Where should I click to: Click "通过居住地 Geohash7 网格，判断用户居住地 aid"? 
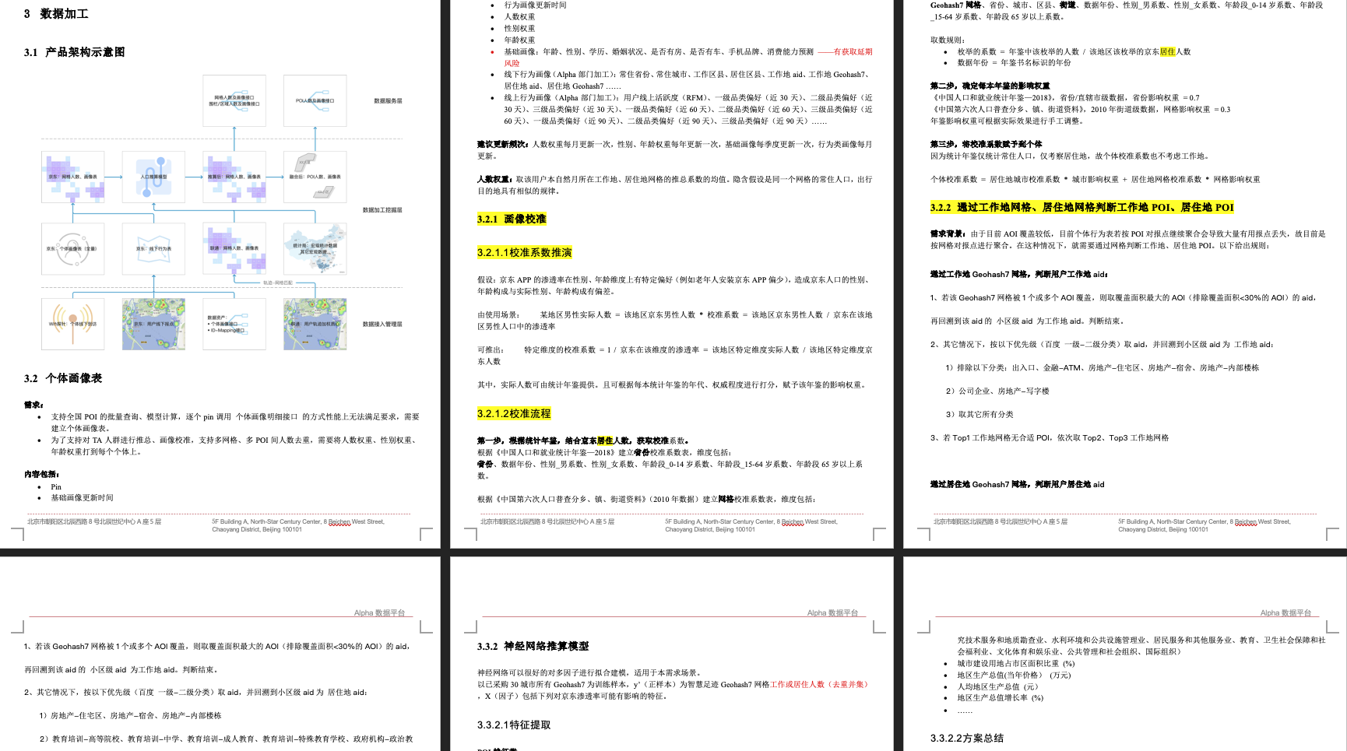point(1017,485)
